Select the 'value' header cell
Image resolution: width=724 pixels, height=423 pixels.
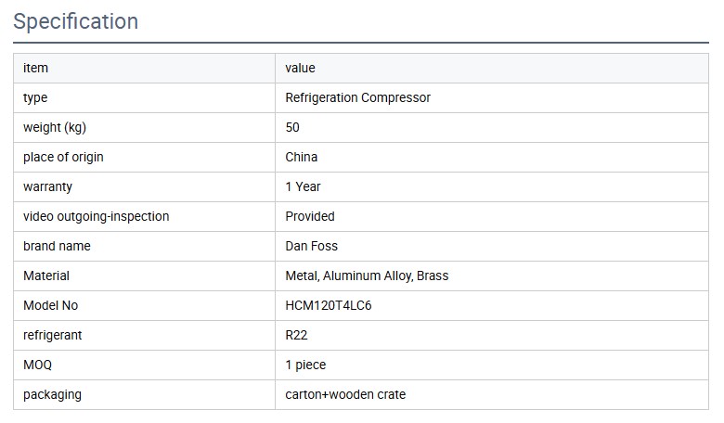point(492,69)
